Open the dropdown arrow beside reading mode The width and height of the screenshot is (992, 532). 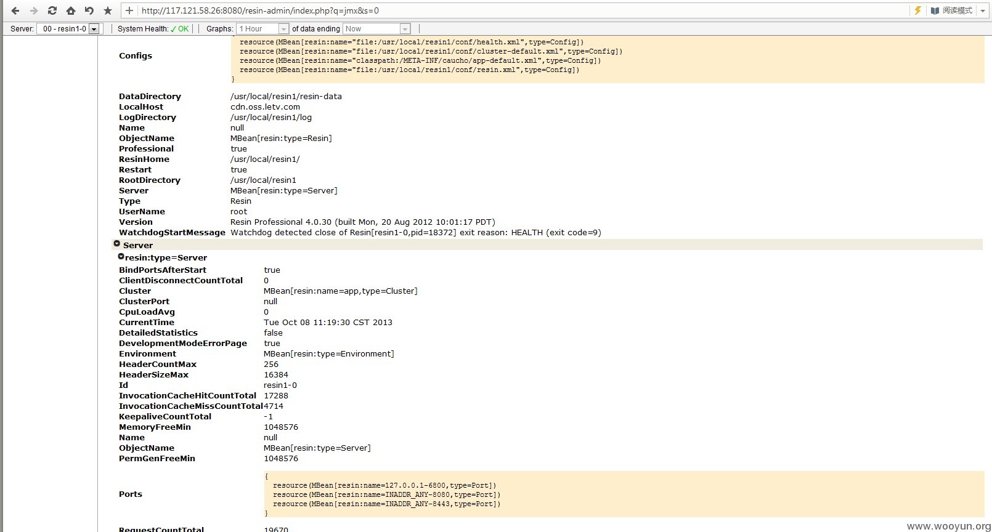pyautogui.click(x=983, y=10)
